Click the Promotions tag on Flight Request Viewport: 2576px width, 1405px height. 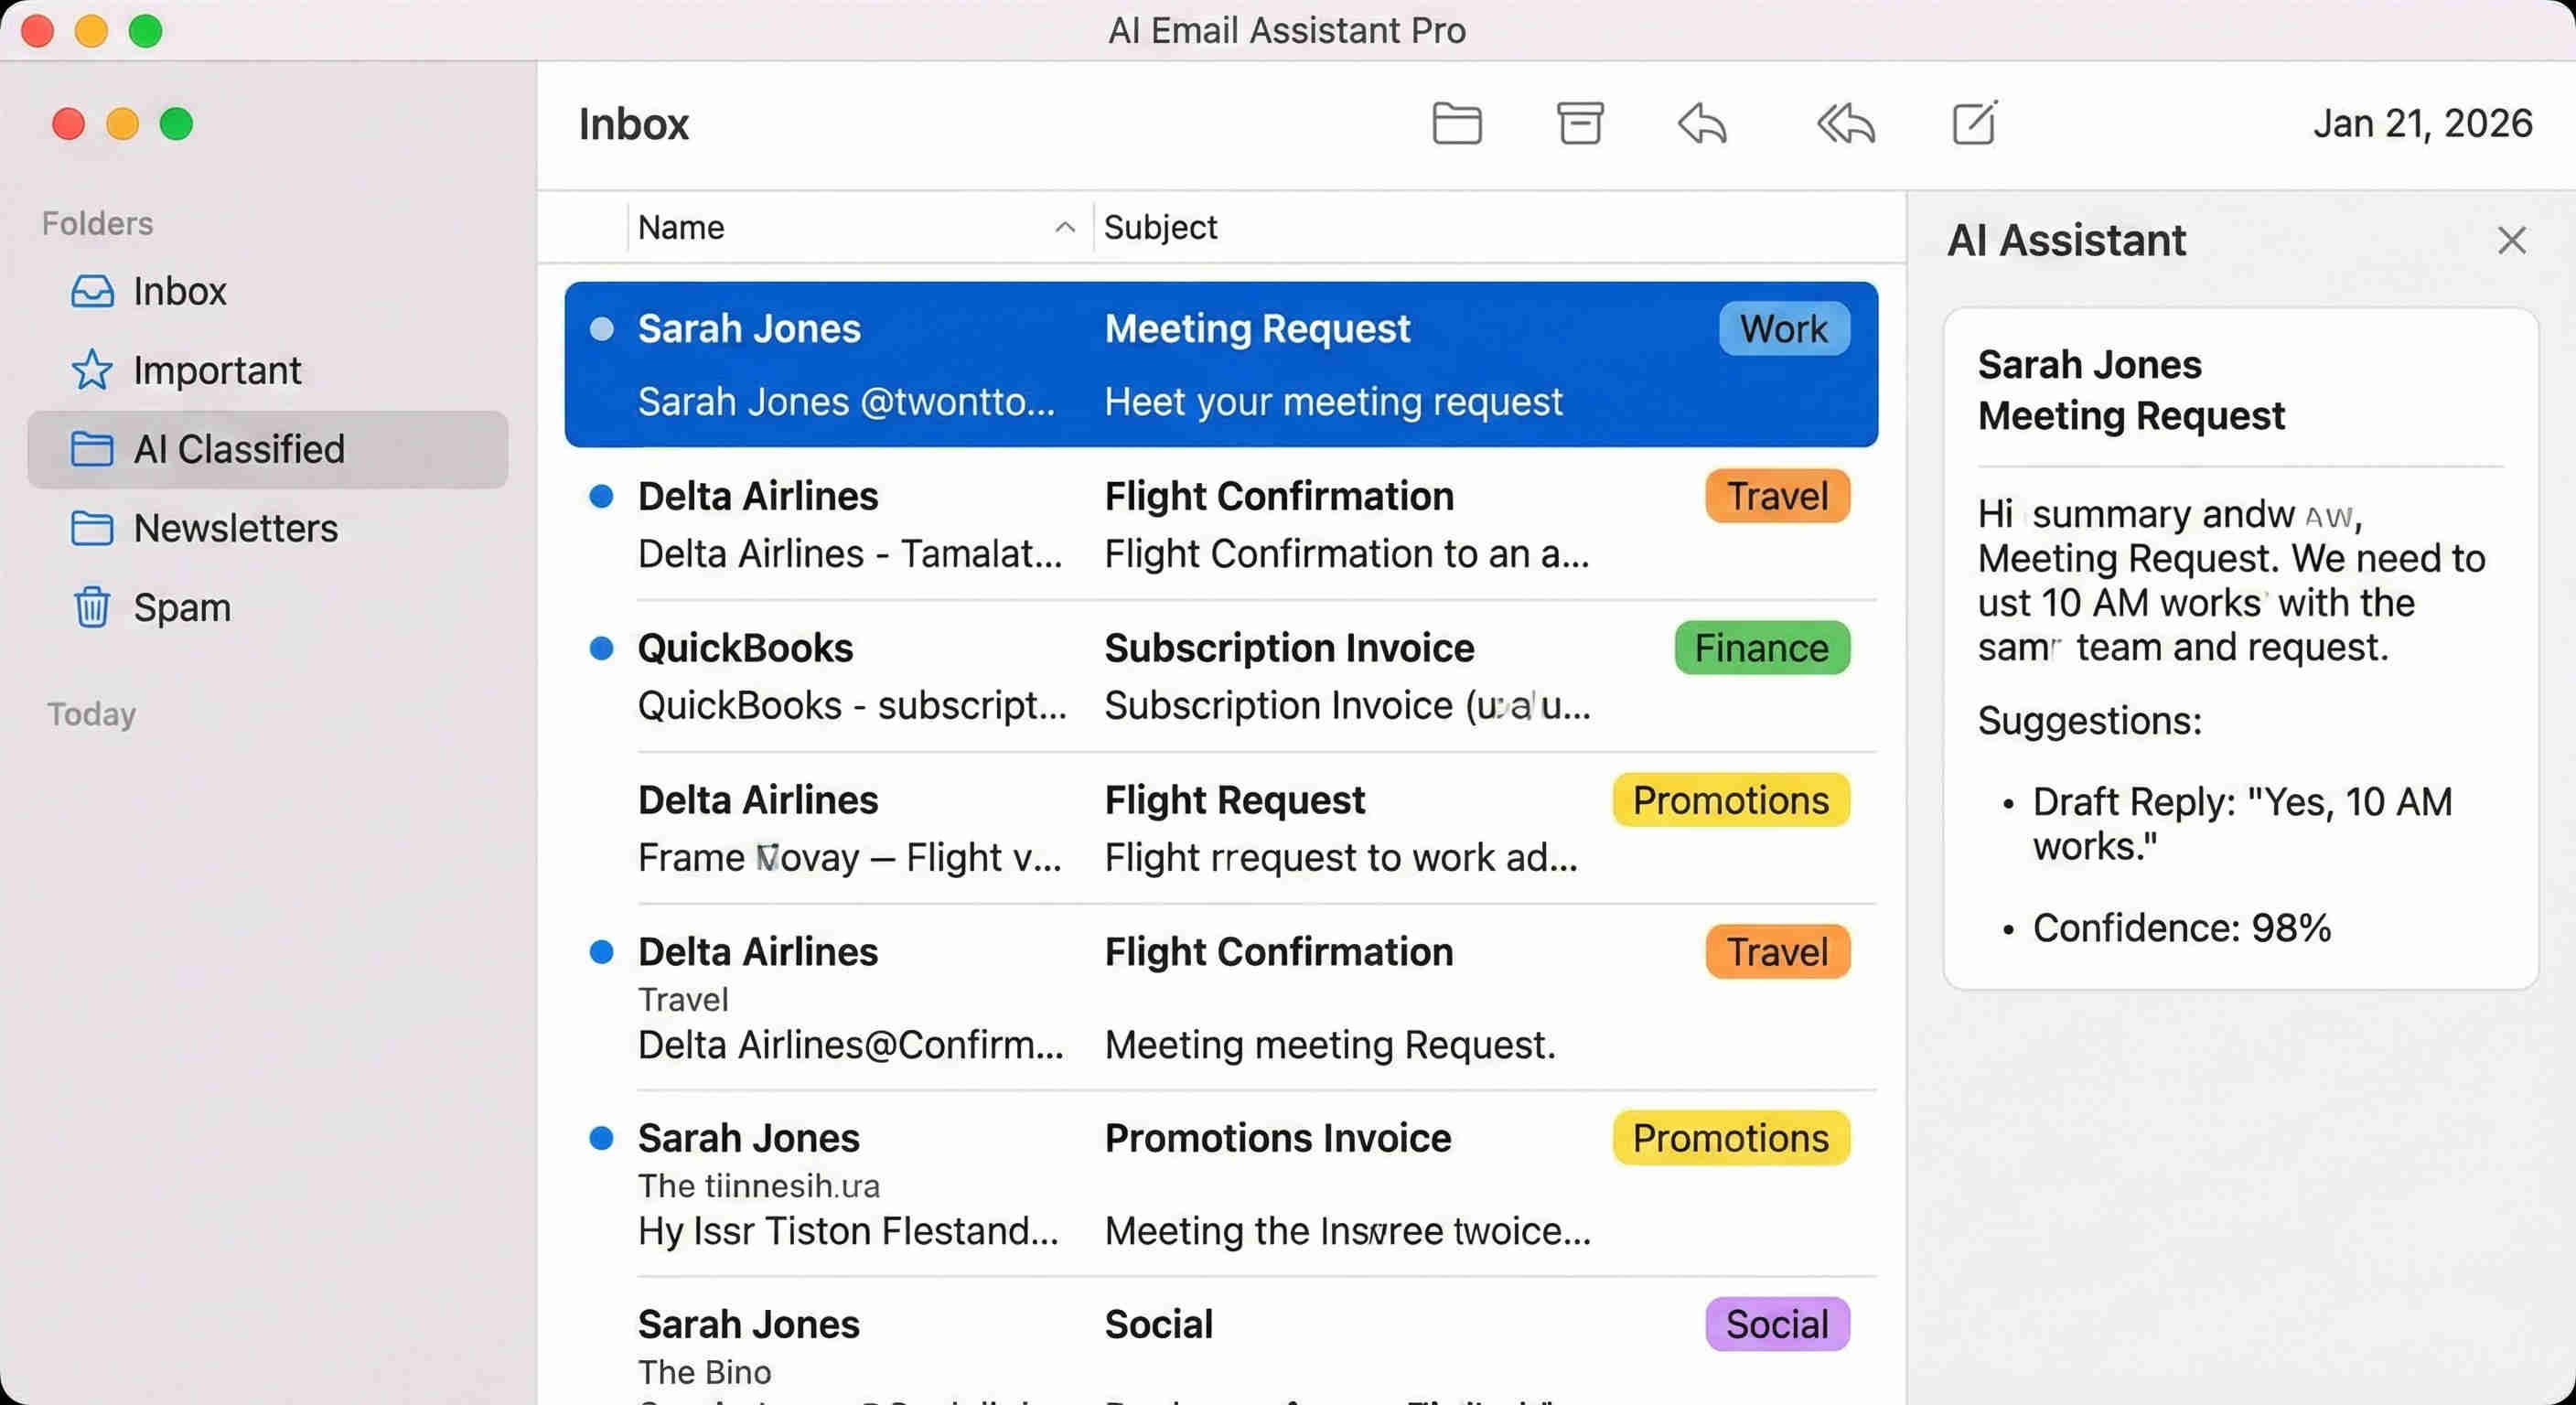pos(1731,800)
